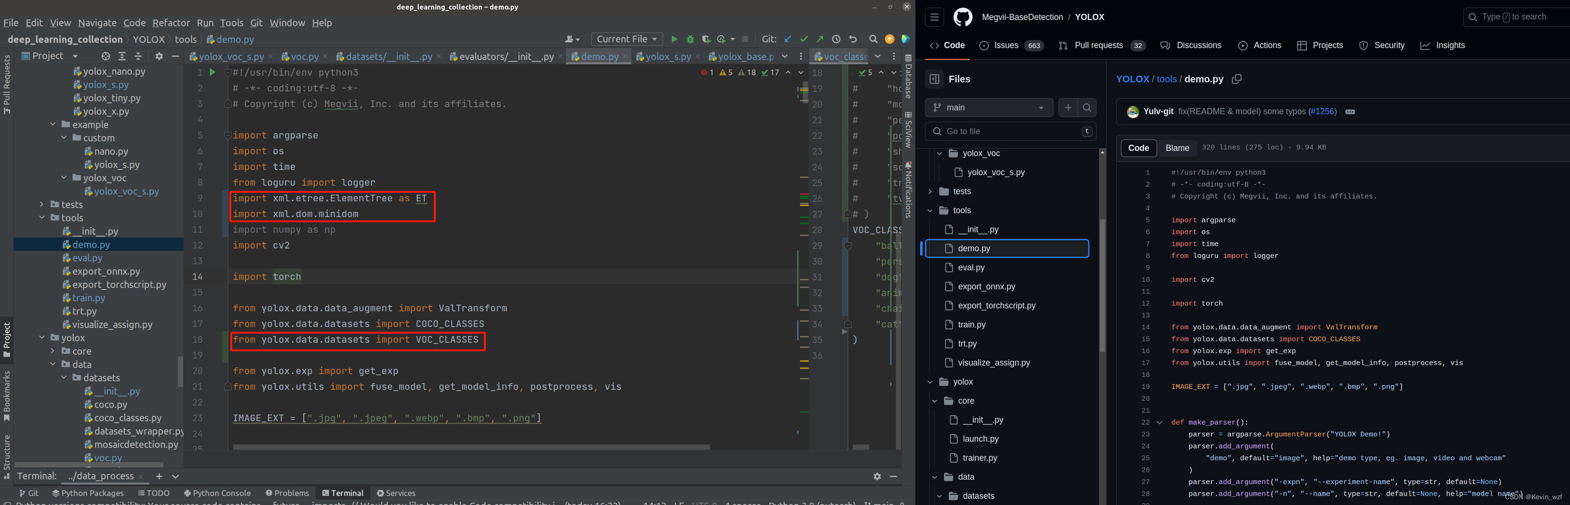
Task: Open pull request #1256 link
Action: pos(1323,111)
